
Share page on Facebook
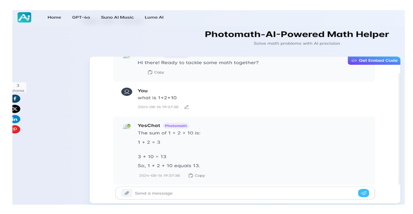(16, 98)
